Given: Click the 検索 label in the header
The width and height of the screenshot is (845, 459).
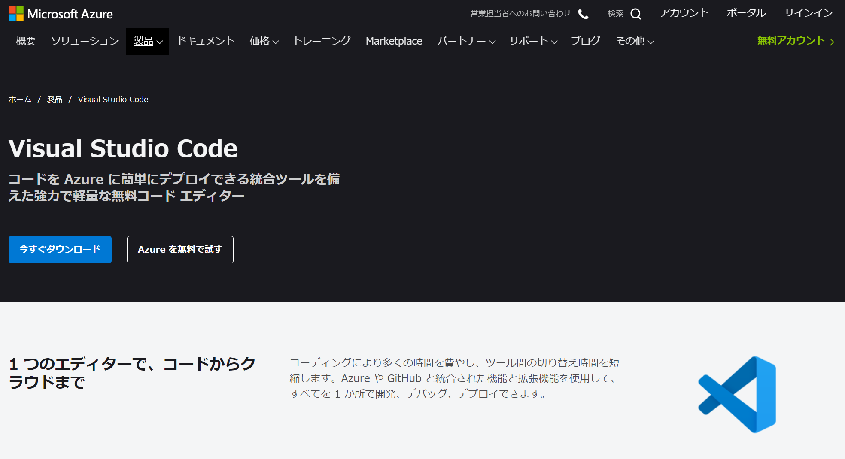Looking at the screenshot, I should click(615, 14).
